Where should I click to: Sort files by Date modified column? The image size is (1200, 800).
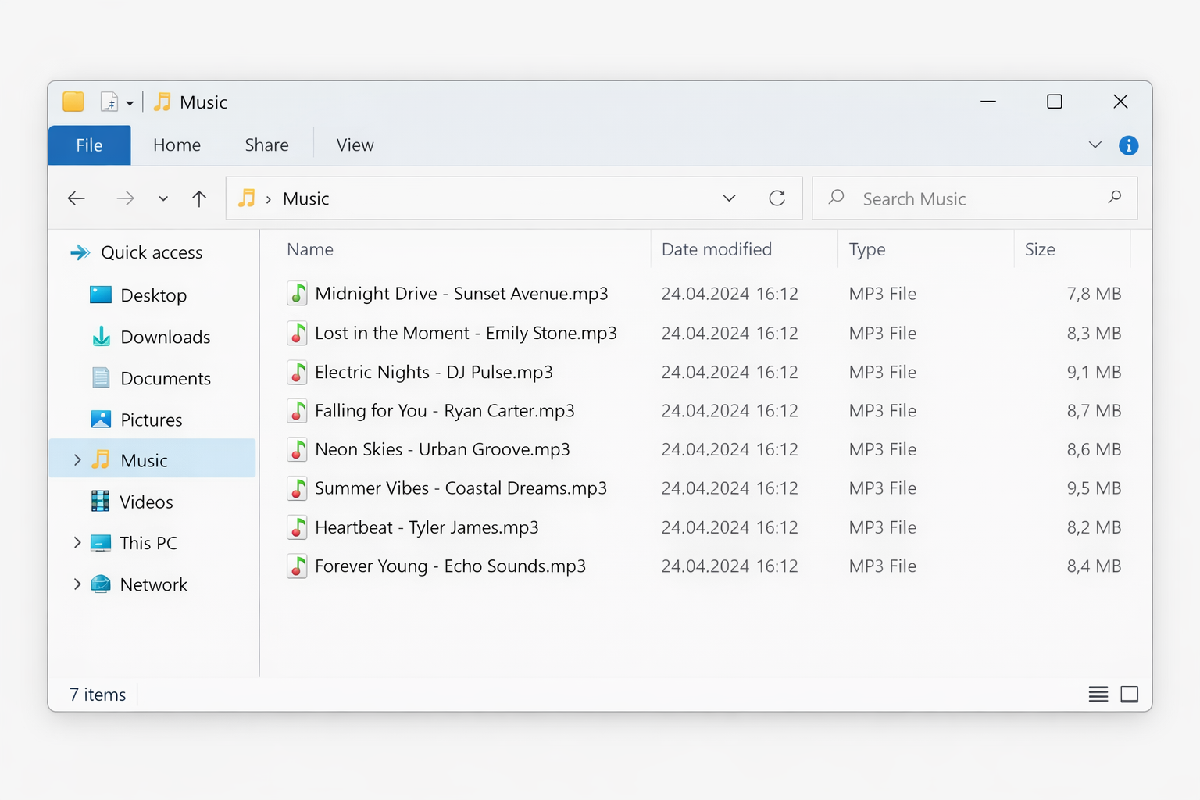click(x=716, y=249)
